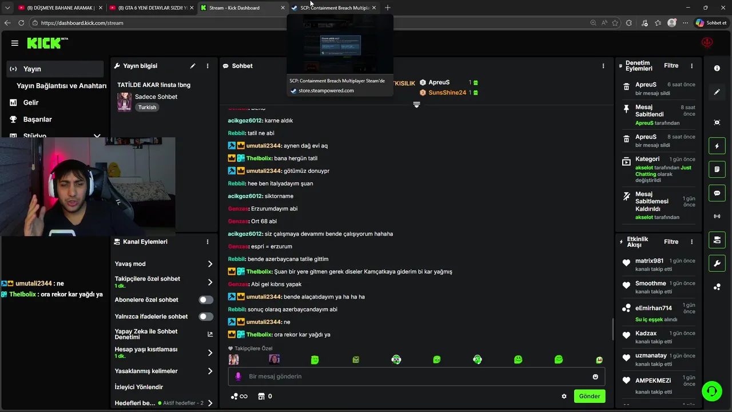Click the pencil icon in right sidebar
The width and height of the screenshot is (732, 412).
pos(717,92)
